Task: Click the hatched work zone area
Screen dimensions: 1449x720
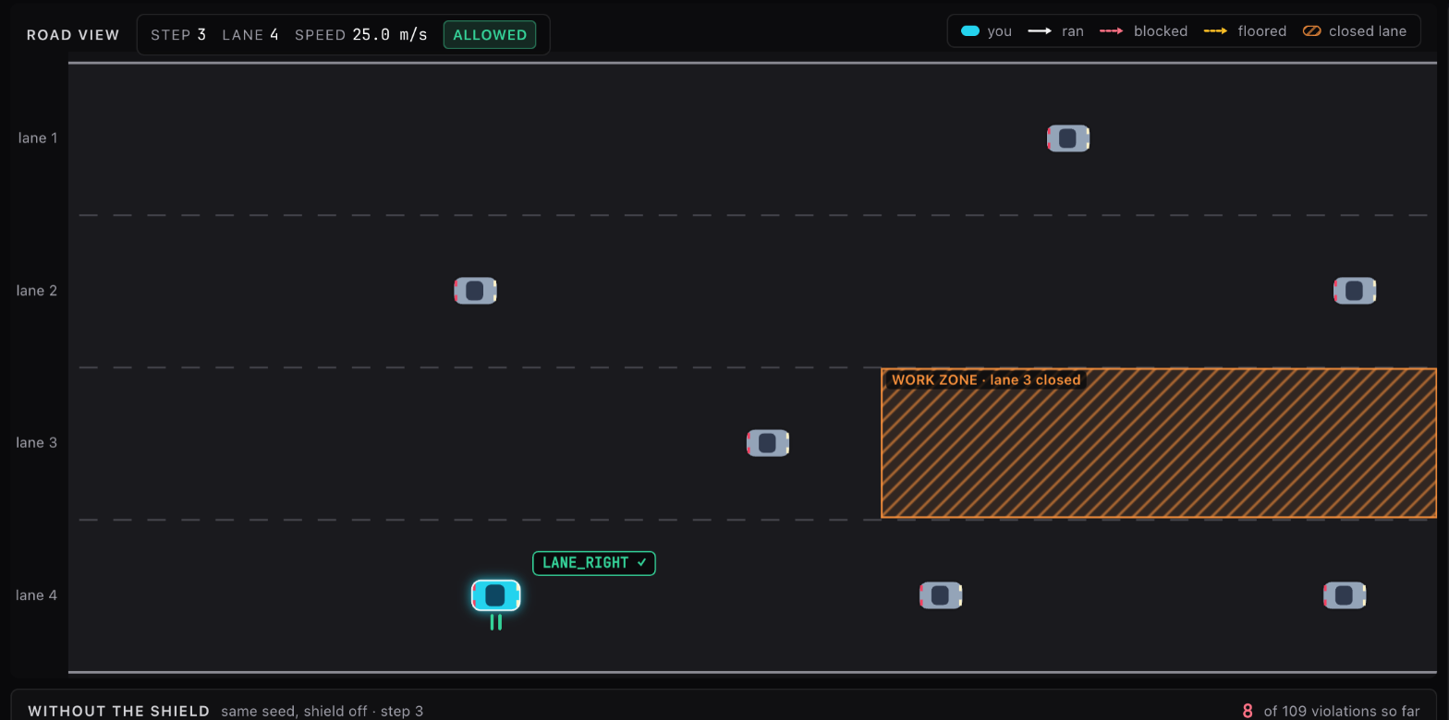Action: (1159, 443)
